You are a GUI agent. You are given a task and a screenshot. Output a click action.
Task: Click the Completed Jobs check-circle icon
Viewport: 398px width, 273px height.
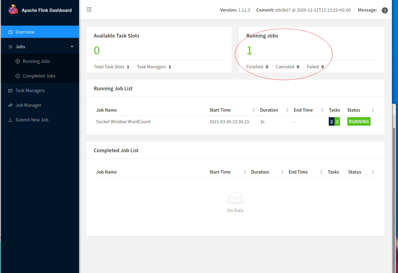[17, 76]
